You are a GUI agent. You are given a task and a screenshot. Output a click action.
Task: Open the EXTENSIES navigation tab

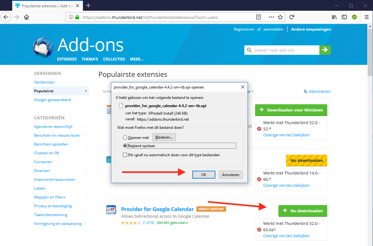point(67,59)
